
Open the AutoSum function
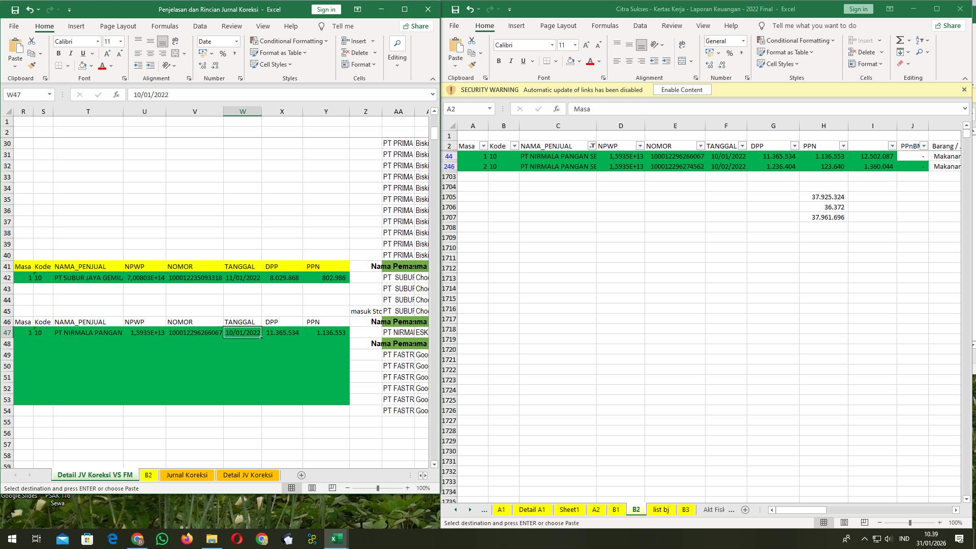point(900,40)
